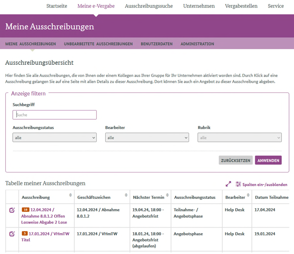This screenshot has width=294, height=254.
Task: Open the Bearbeiter filter dropdown
Action: click(x=147, y=138)
